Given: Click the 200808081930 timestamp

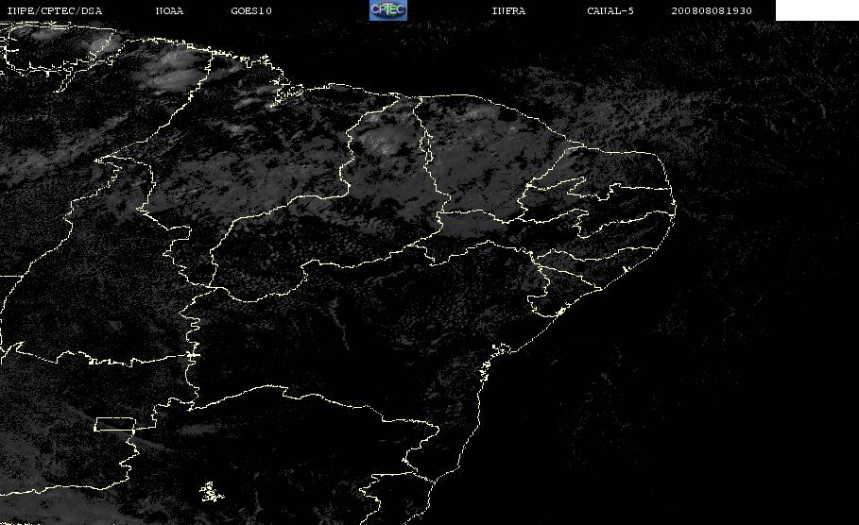Looking at the screenshot, I should coord(712,10).
